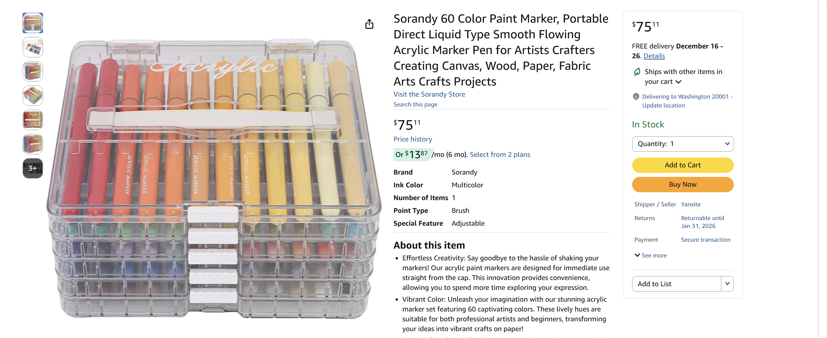Open the Secure transaction link
Screen dimensions: 827x338
pos(706,239)
